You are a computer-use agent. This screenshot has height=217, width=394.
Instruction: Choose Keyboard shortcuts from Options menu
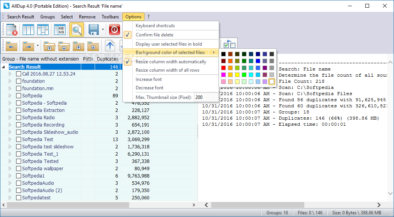(171, 26)
